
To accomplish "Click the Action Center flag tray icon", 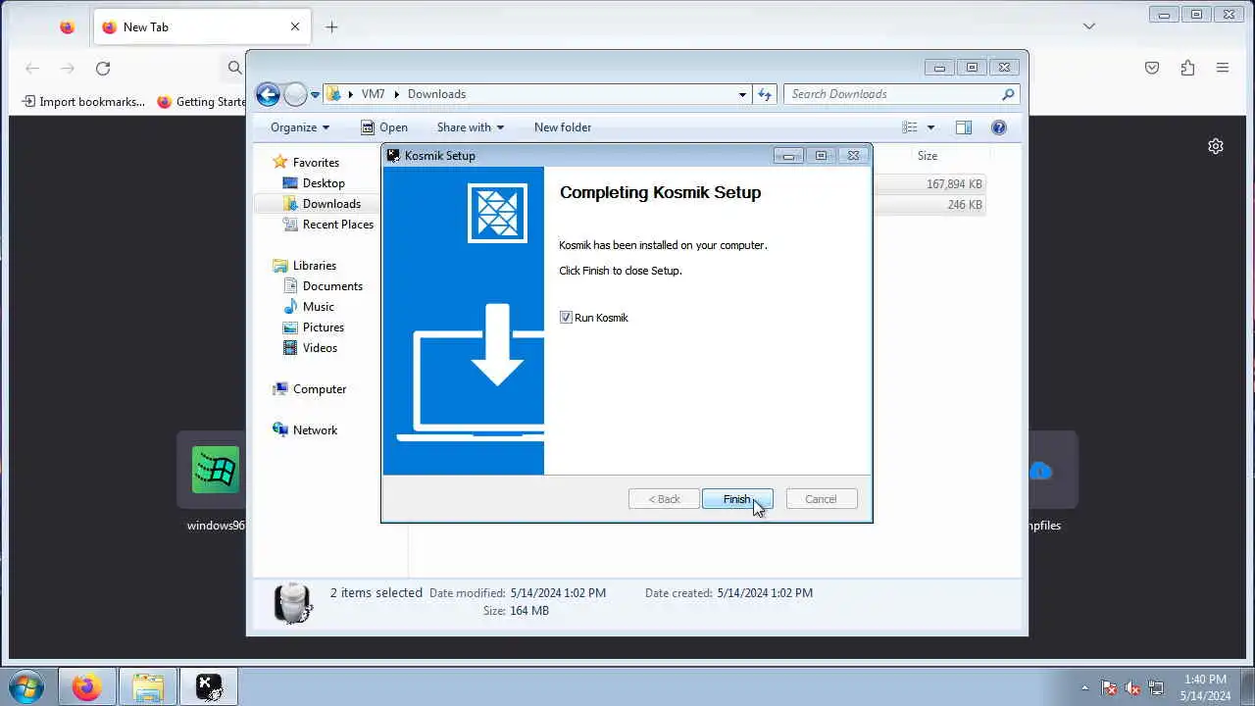I will (x=1109, y=687).
